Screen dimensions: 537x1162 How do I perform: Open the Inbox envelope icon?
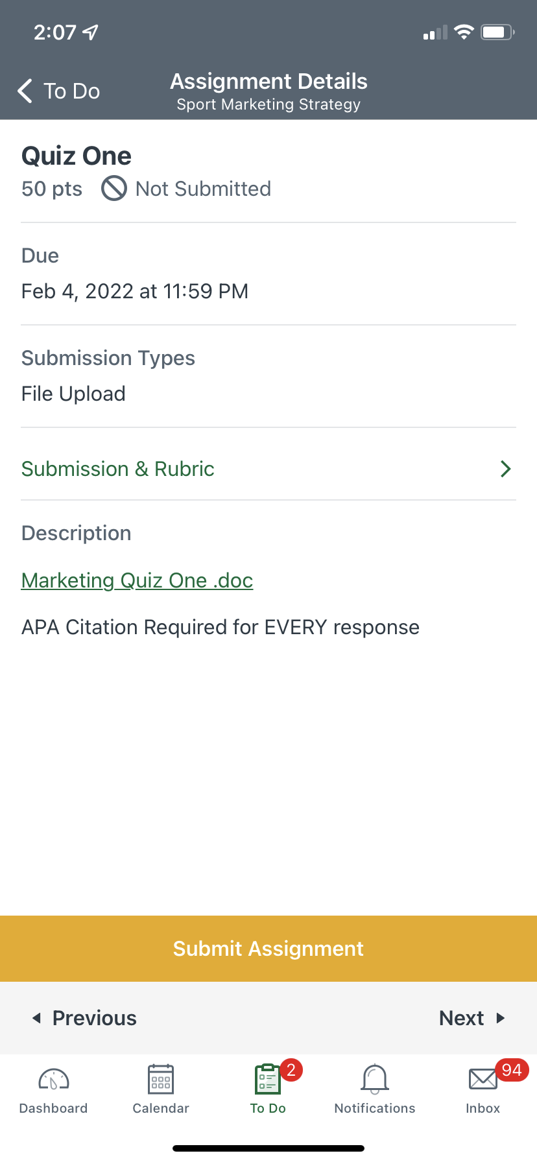(x=483, y=1080)
